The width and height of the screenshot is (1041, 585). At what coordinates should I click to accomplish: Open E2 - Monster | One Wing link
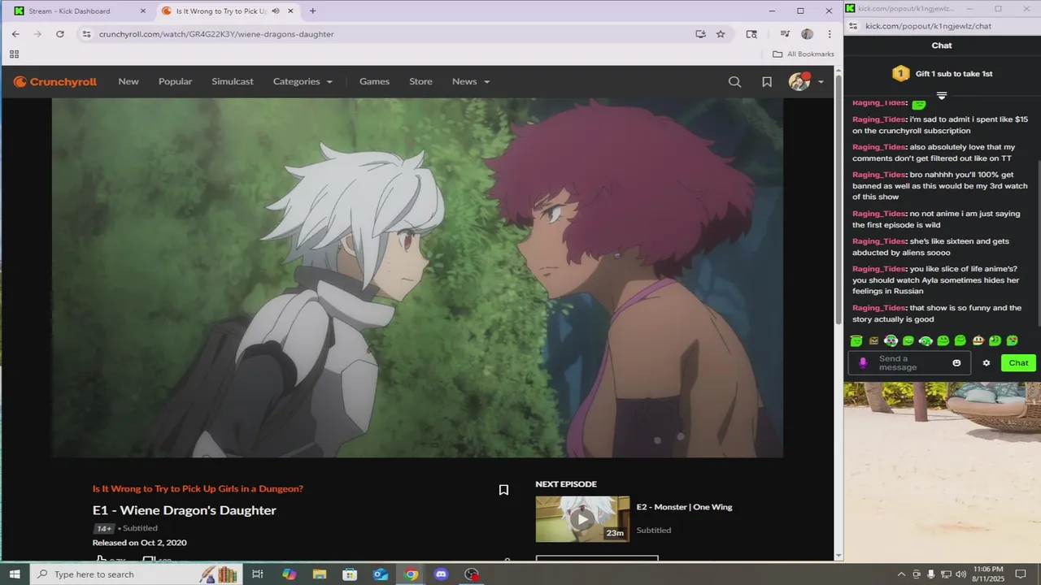[684, 507]
